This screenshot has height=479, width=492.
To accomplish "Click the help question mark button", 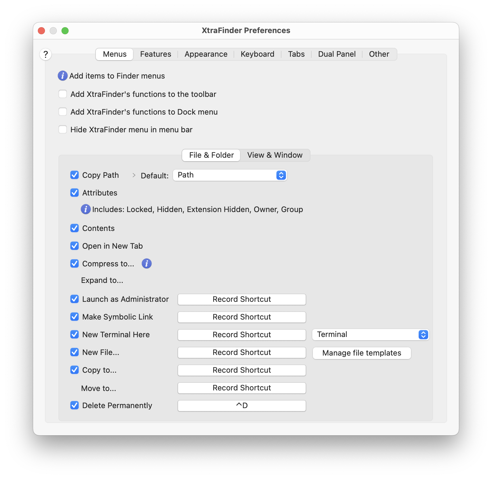I will click(46, 54).
